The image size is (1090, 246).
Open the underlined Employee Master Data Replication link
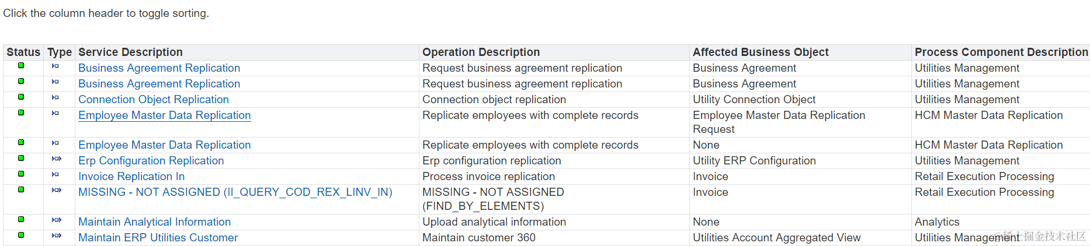(165, 115)
